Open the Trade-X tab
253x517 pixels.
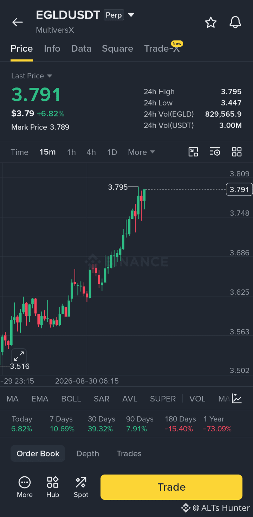(162, 48)
